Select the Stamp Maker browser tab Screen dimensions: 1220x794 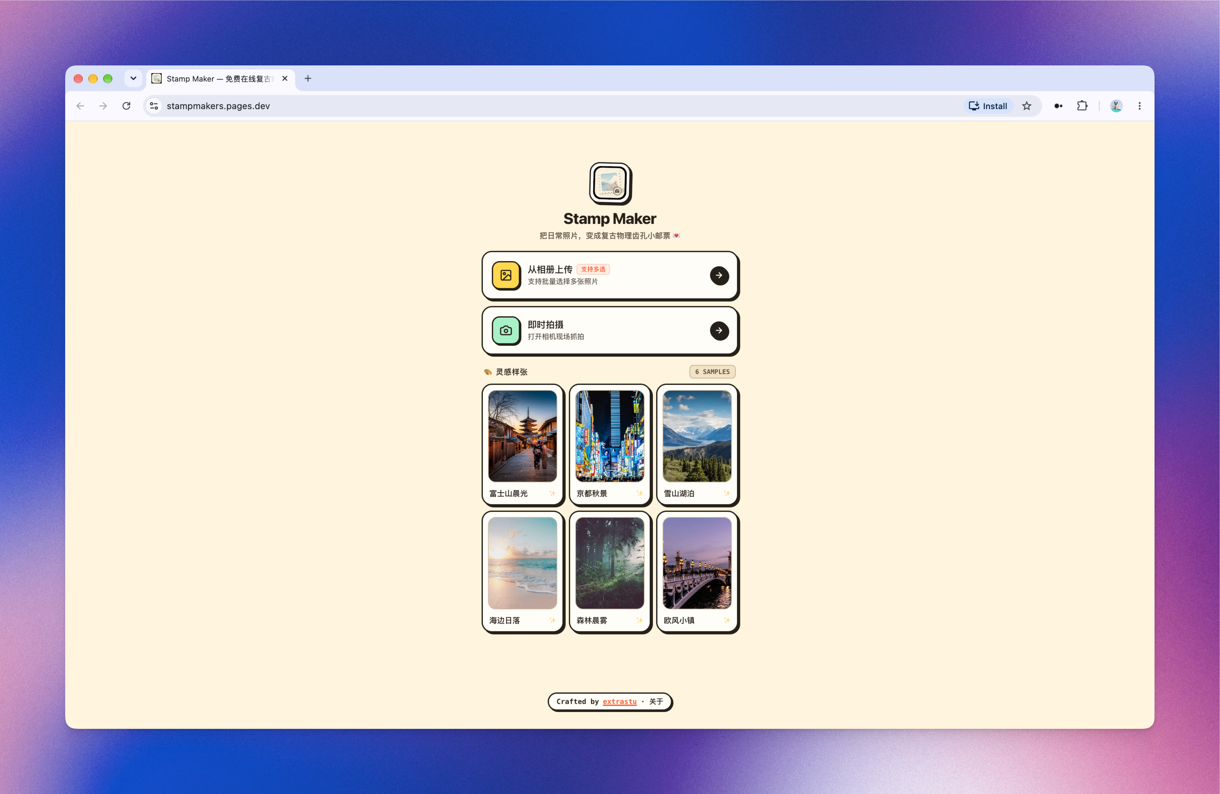coord(221,79)
